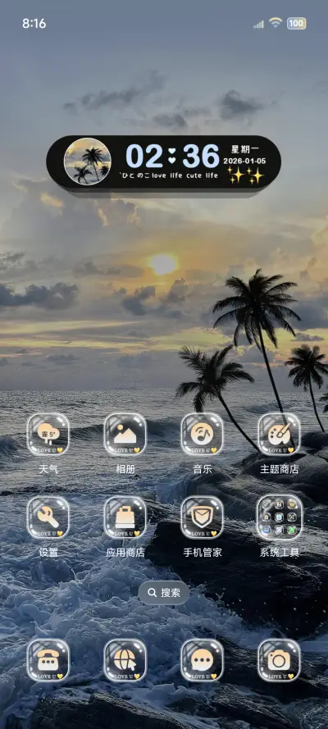Tap the palm tree widget thumbnail
Screen dimensions: 328x729
tap(88, 162)
